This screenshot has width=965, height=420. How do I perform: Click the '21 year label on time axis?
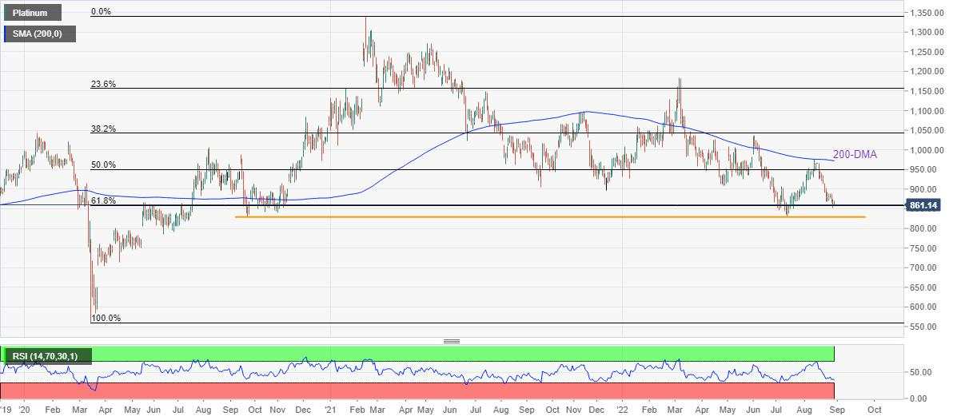(331, 409)
